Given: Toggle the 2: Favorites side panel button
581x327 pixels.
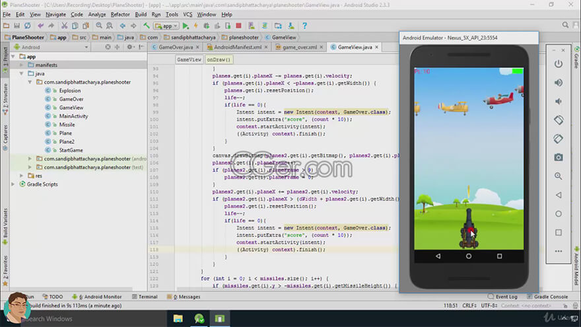Looking at the screenshot, I should [5, 271].
